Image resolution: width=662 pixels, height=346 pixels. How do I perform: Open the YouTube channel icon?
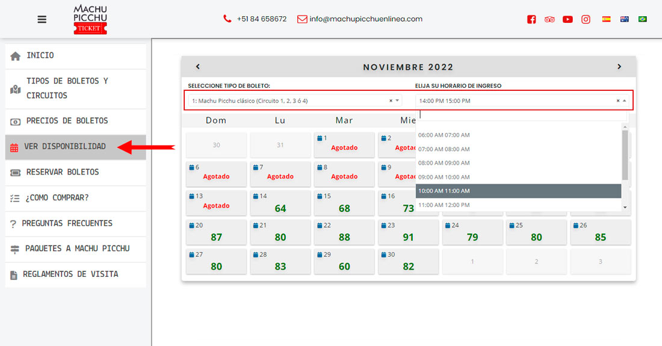(x=568, y=19)
